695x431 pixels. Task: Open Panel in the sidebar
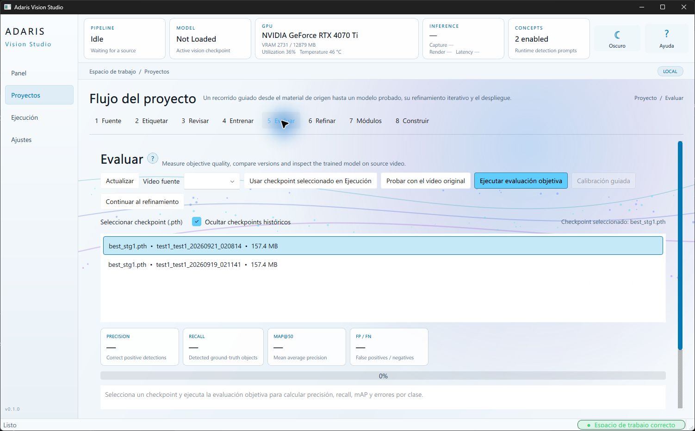tap(39, 73)
